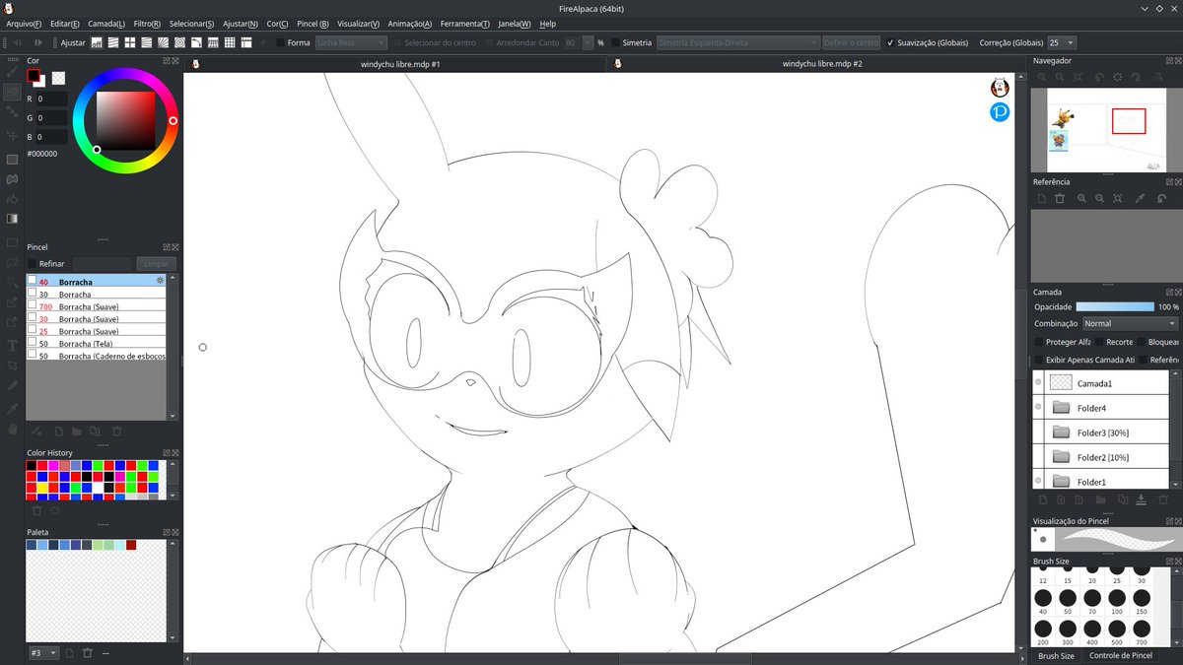The height and width of the screenshot is (665, 1183).
Task: Select the Eraser tool in left toolbar
Action: (13, 91)
